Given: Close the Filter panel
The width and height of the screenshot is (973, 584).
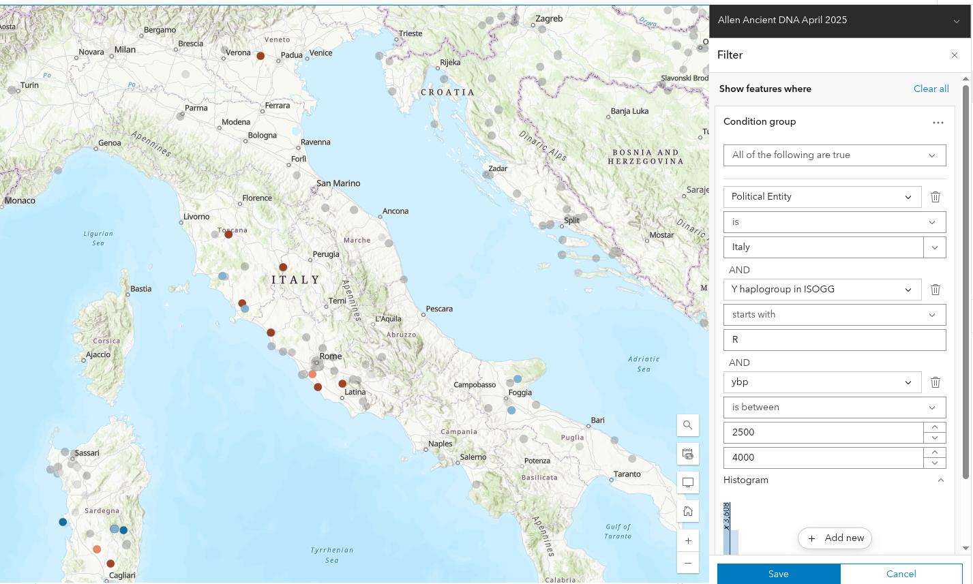Looking at the screenshot, I should pos(955,55).
